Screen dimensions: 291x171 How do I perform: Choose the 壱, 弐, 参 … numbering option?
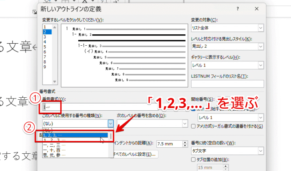tap(76, 154)
